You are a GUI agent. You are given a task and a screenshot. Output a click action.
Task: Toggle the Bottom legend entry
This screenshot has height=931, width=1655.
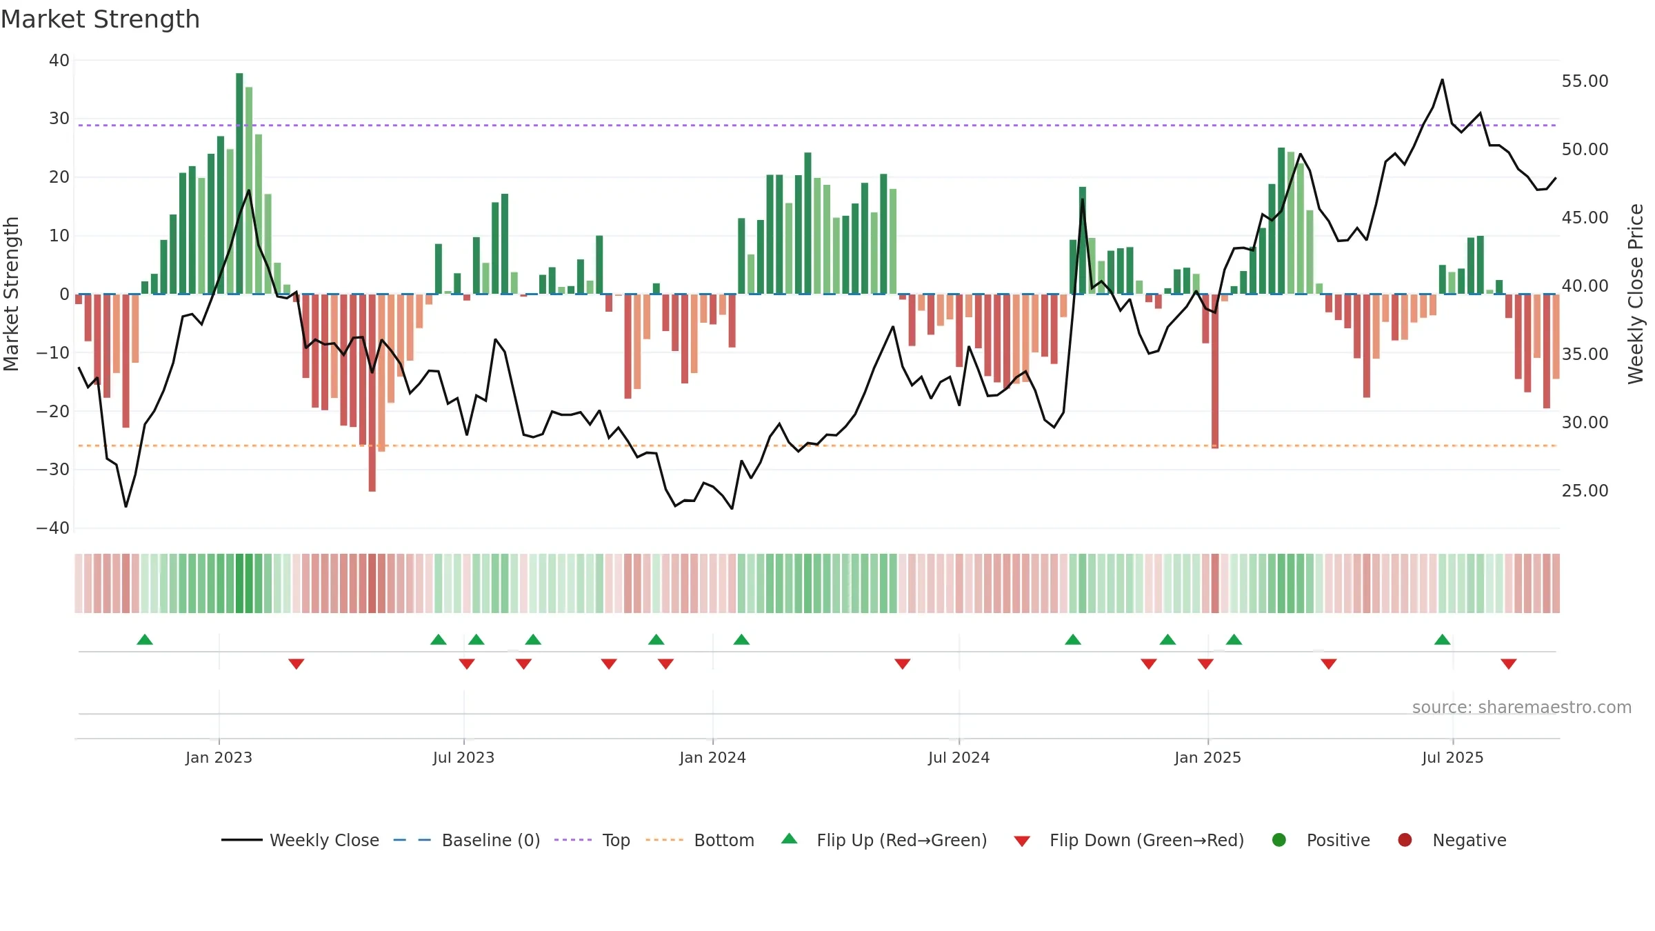700,840
